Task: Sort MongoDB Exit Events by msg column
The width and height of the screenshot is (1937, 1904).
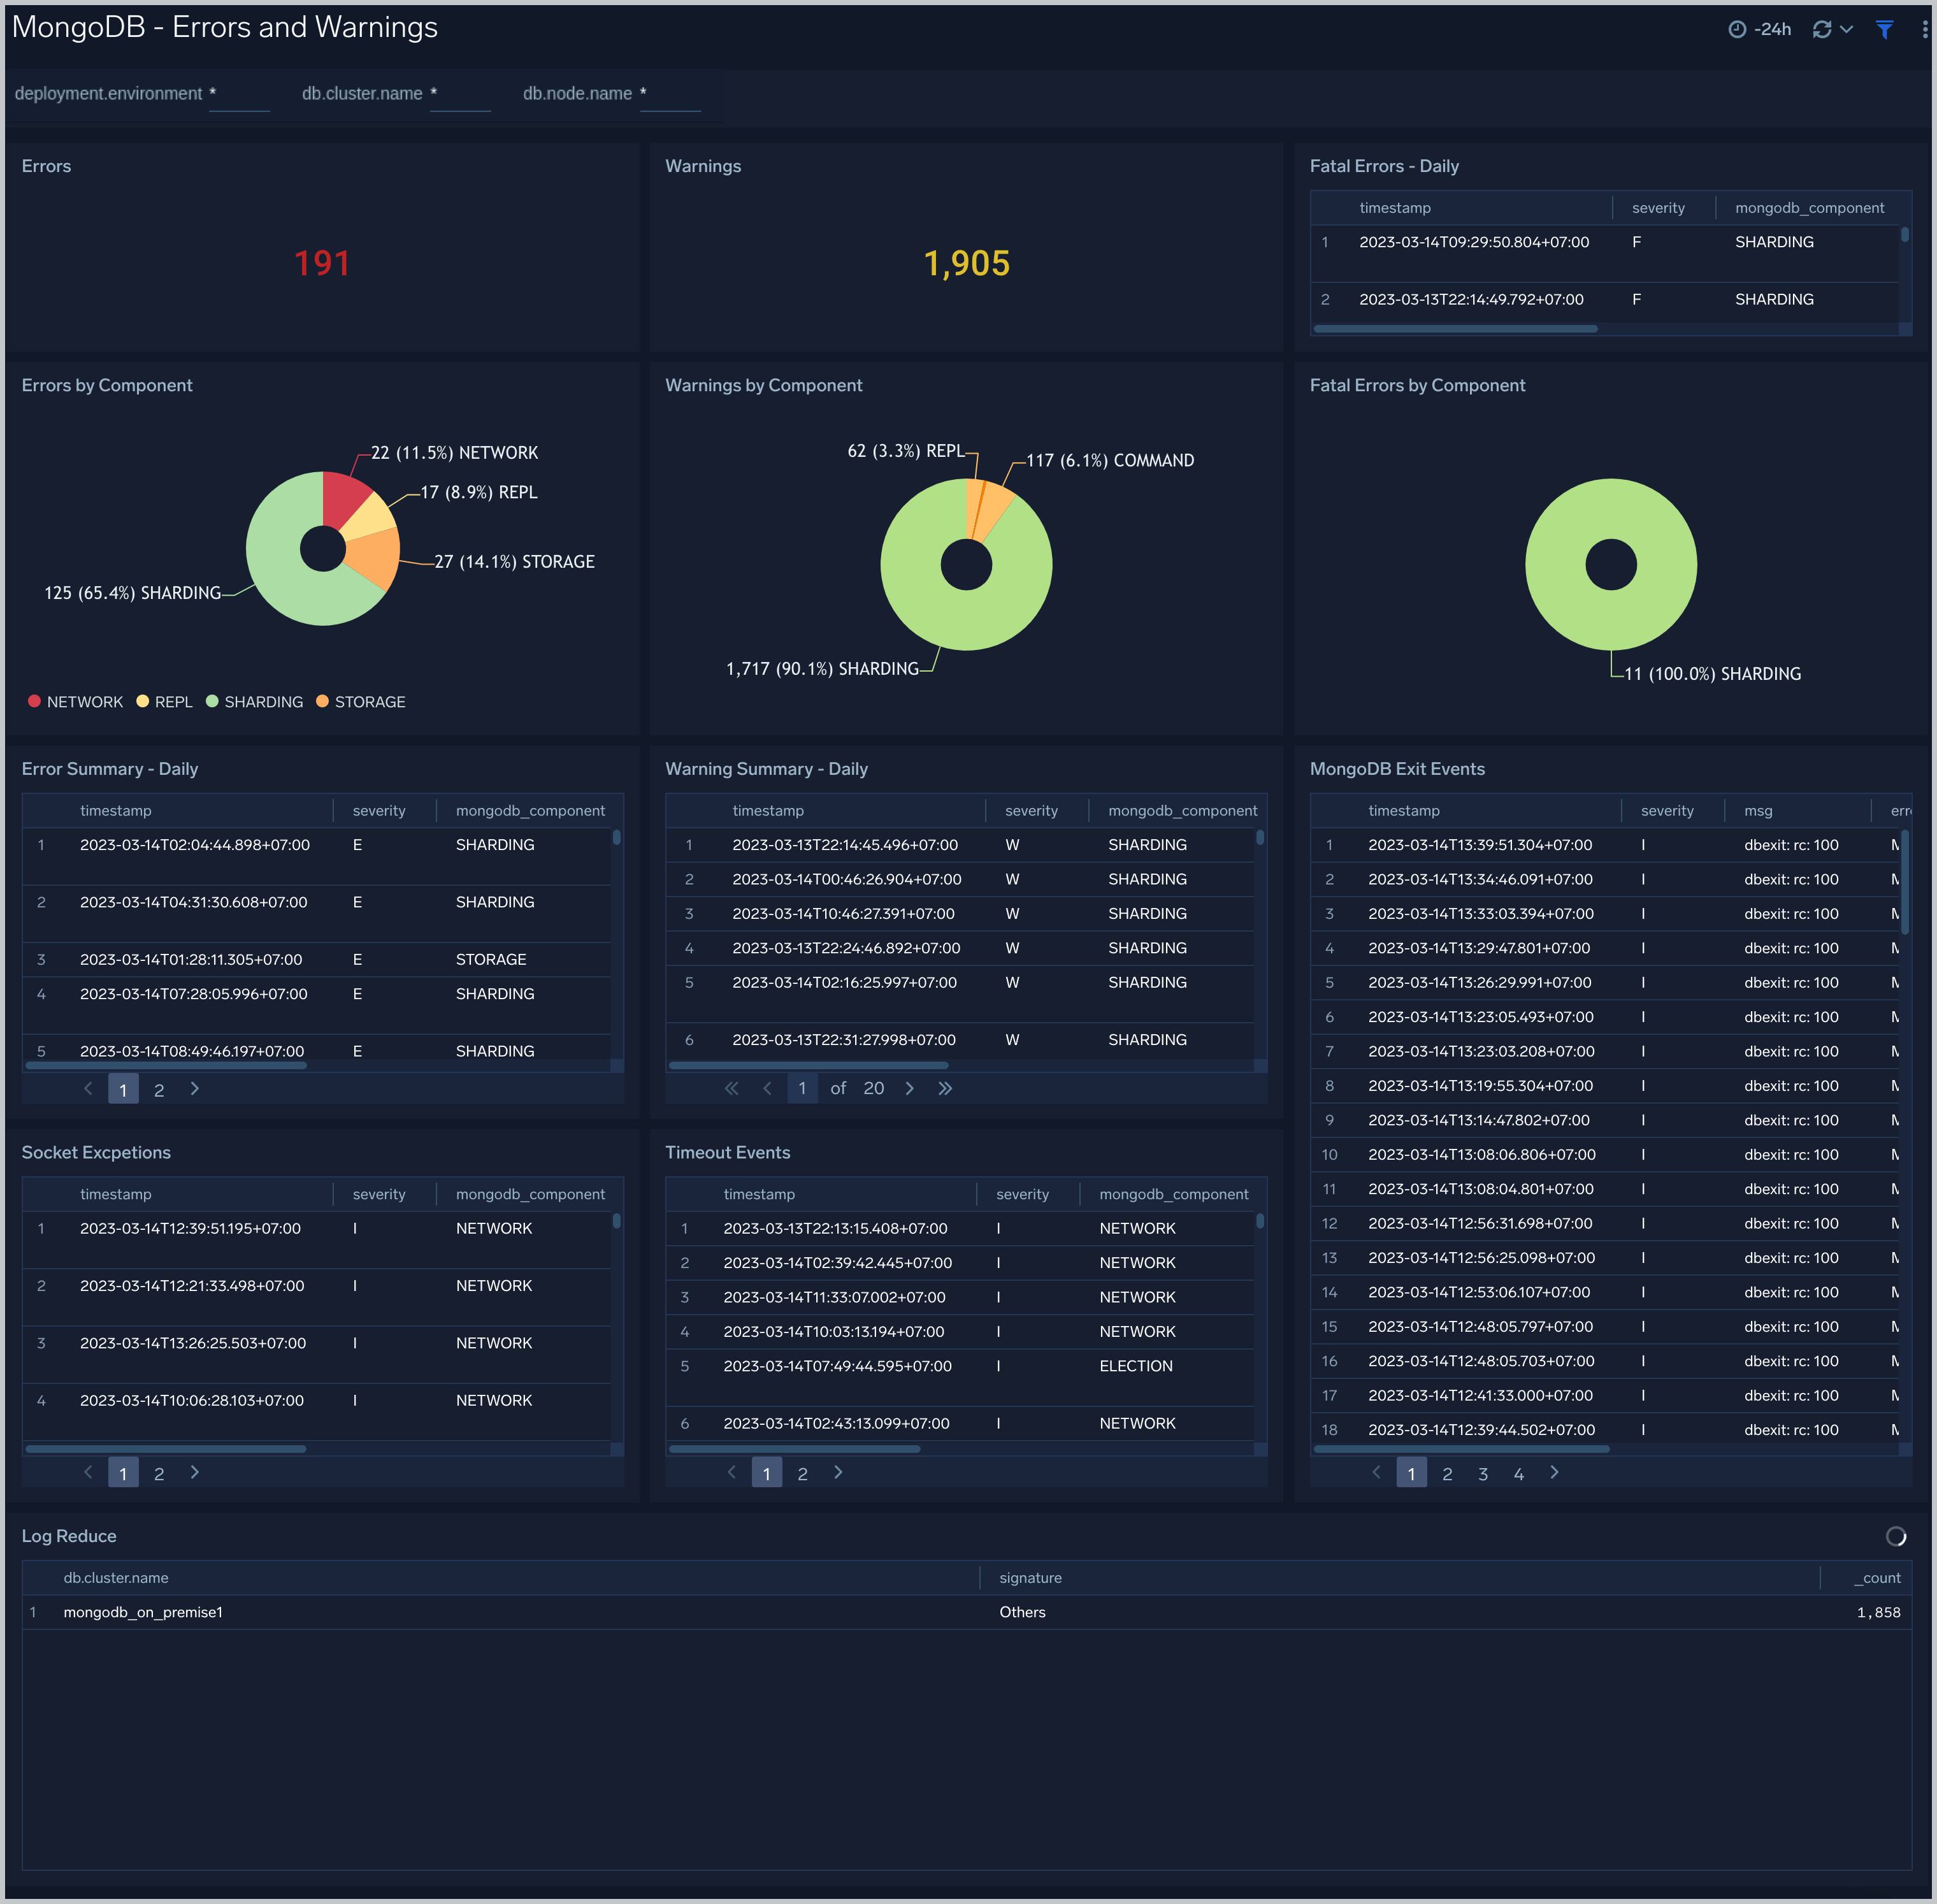Action: [1758, 811]
